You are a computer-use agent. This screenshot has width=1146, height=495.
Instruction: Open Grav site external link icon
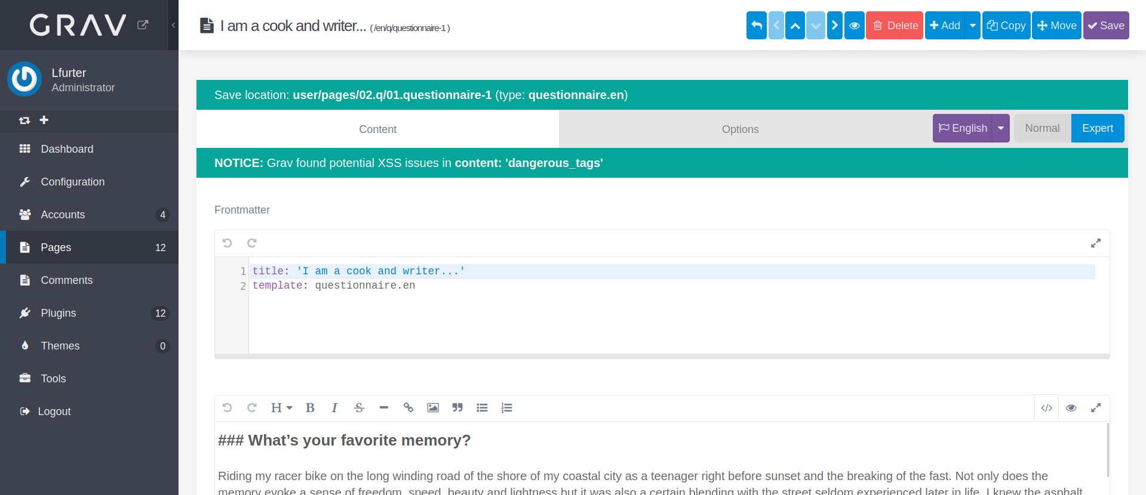[143, 24]
